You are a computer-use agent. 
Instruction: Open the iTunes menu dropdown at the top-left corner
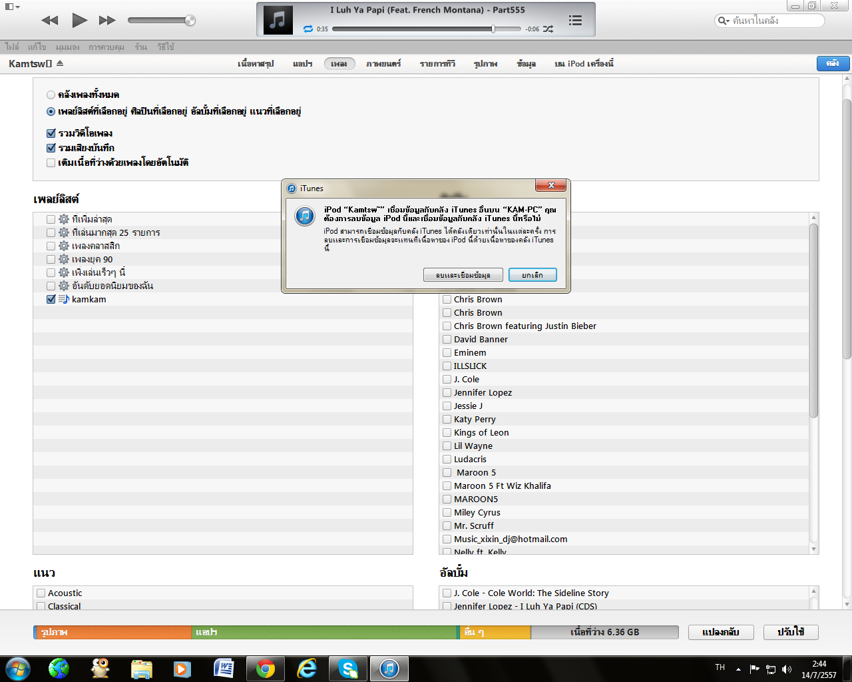[12, 7]
